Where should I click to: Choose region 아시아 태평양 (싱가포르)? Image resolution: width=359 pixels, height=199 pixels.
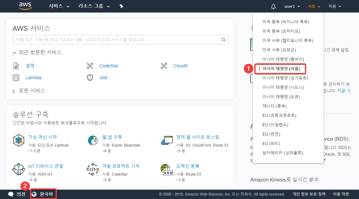(x=285, y=78)
